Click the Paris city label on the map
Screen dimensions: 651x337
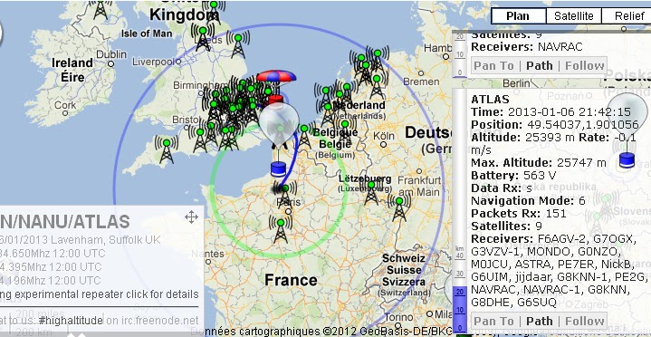click(290, 202)
